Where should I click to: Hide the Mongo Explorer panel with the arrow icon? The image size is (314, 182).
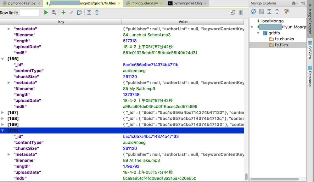303,3
